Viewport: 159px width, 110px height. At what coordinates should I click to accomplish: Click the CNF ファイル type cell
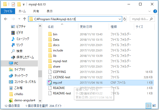pos(118,83)
